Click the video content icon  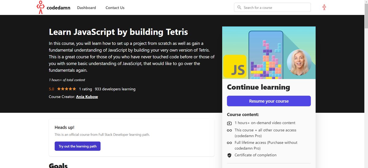click(229, 123)
